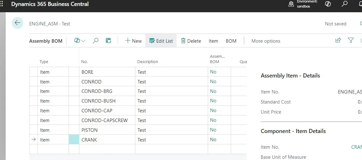362x160 pixels.
Task: Expand the Copilot dropdown in toolbar
Action: (x=80, y=41)
